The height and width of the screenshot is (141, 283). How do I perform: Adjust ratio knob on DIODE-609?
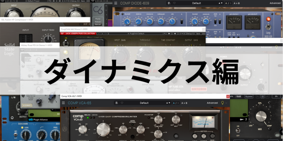coord(172,21)
